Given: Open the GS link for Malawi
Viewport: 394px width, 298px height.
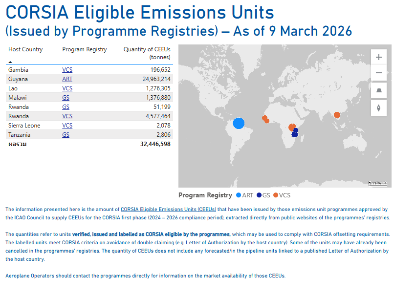Looking at the screenshot, I should [x=66, y=98].
